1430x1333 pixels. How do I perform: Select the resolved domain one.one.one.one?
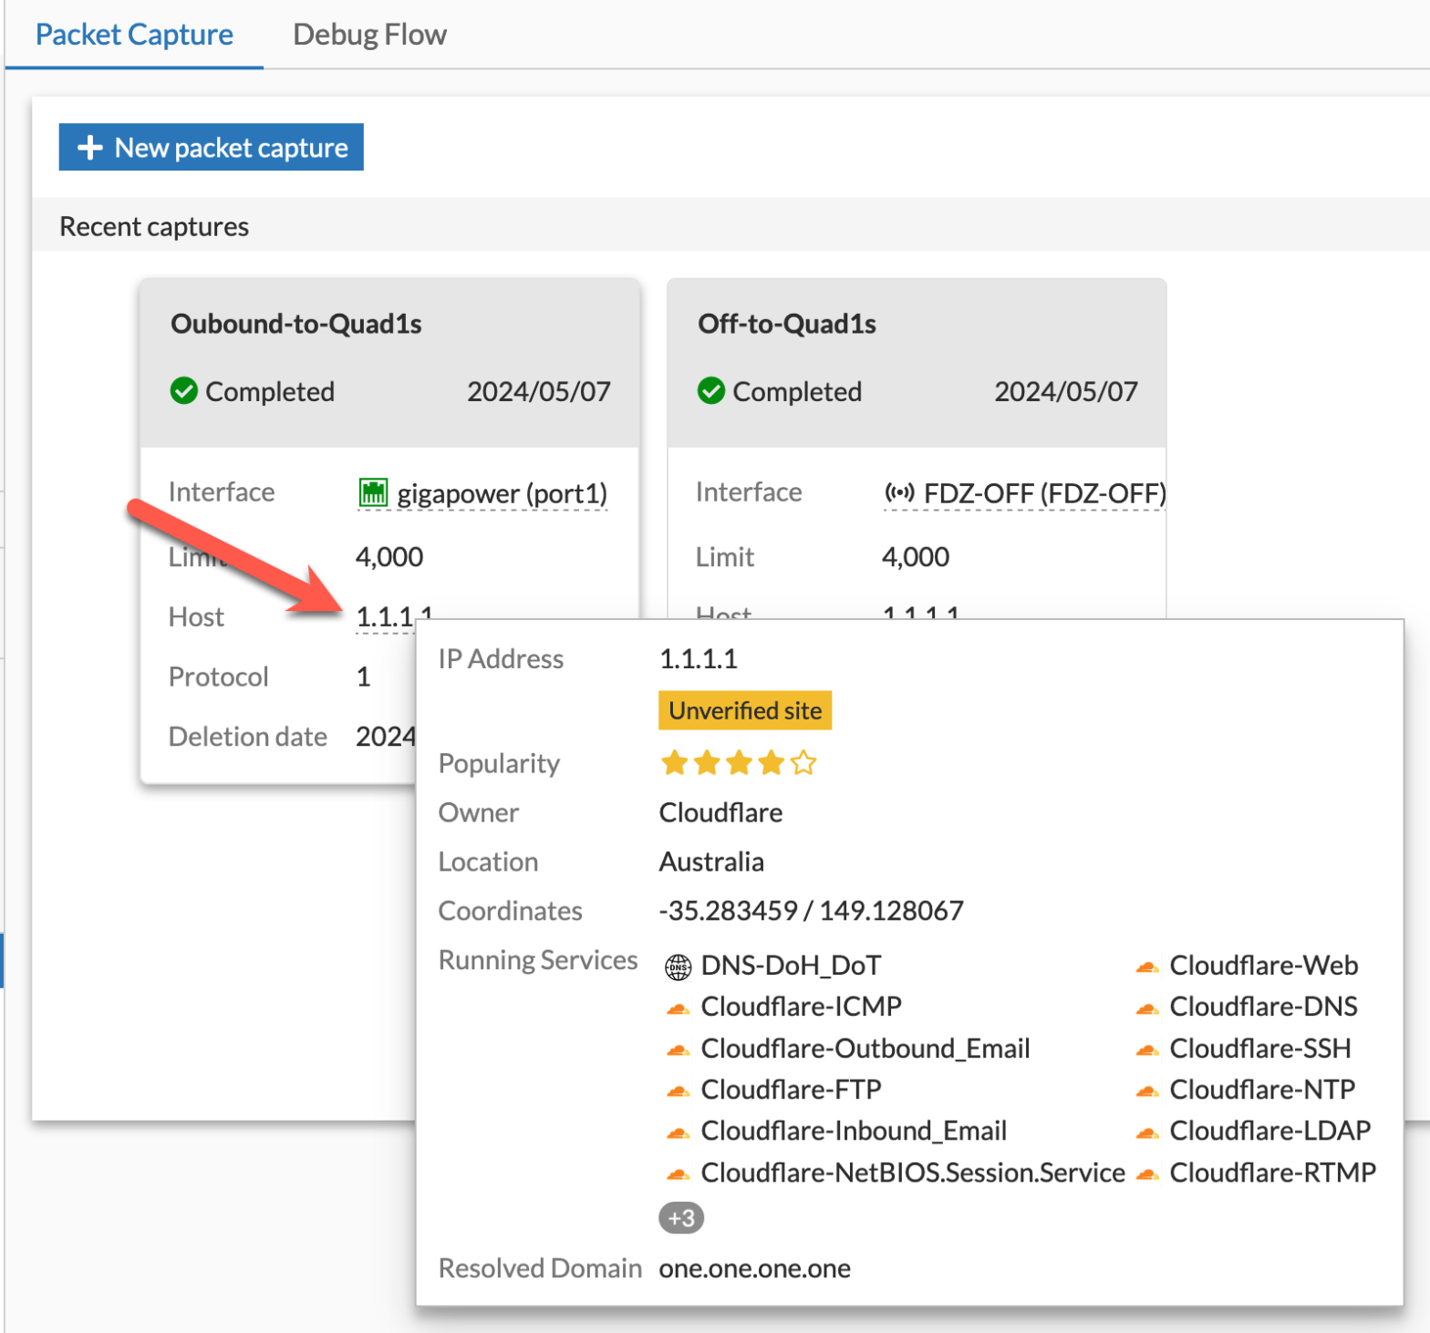tap(755, 1268)
